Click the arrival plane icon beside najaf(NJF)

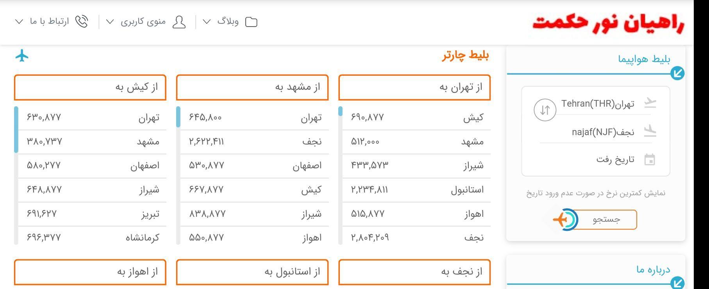click(x=650, y=131)
